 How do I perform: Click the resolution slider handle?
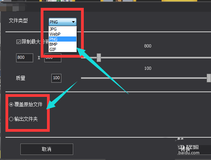click(x=99, y=58)
